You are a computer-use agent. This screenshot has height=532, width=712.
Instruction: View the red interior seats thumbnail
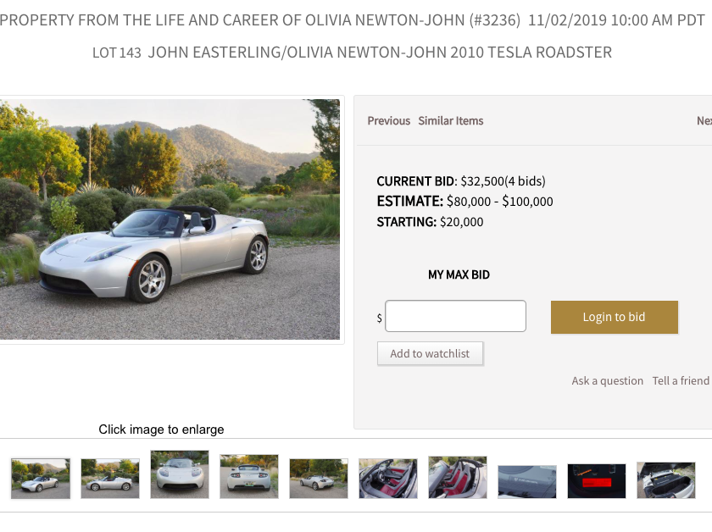pyautogui.click(x=388, y=479)
